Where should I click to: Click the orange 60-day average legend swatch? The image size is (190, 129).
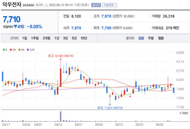tap(19, 50)
